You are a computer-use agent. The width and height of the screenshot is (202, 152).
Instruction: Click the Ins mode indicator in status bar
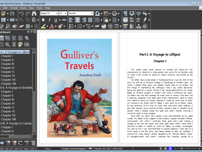[48, 149]
